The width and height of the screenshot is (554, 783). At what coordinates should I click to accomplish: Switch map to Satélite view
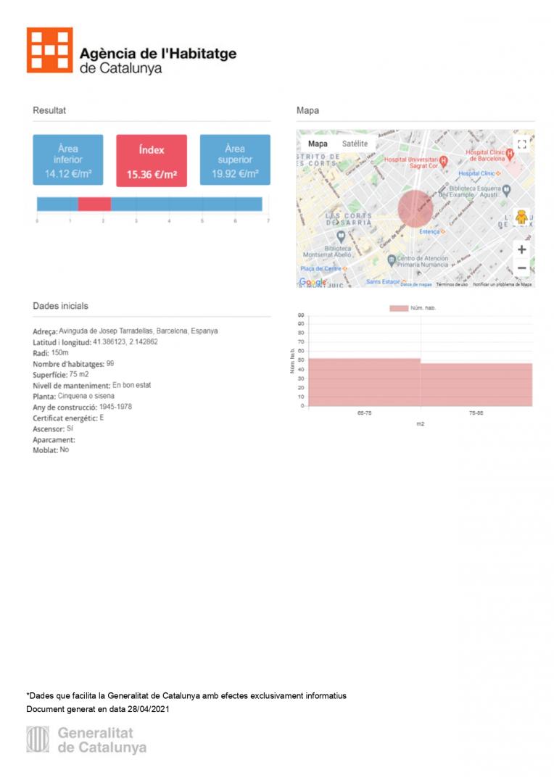click(x=355, y=144)
